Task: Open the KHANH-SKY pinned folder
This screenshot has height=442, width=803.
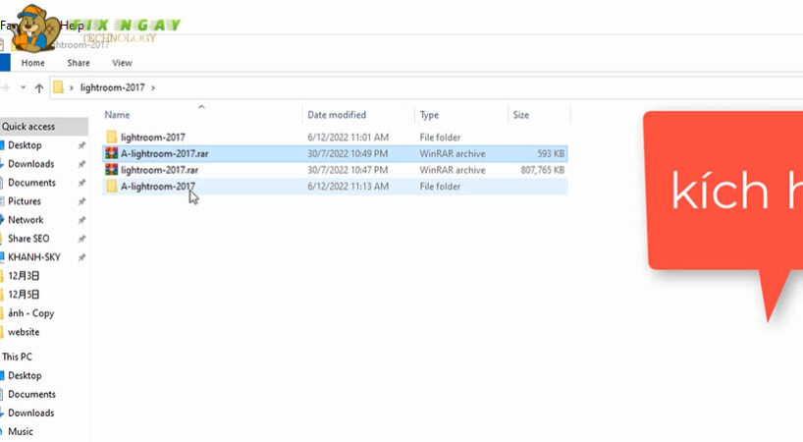Action: pos(33,257)
